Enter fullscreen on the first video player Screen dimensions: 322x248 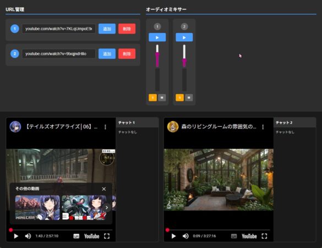107,236
